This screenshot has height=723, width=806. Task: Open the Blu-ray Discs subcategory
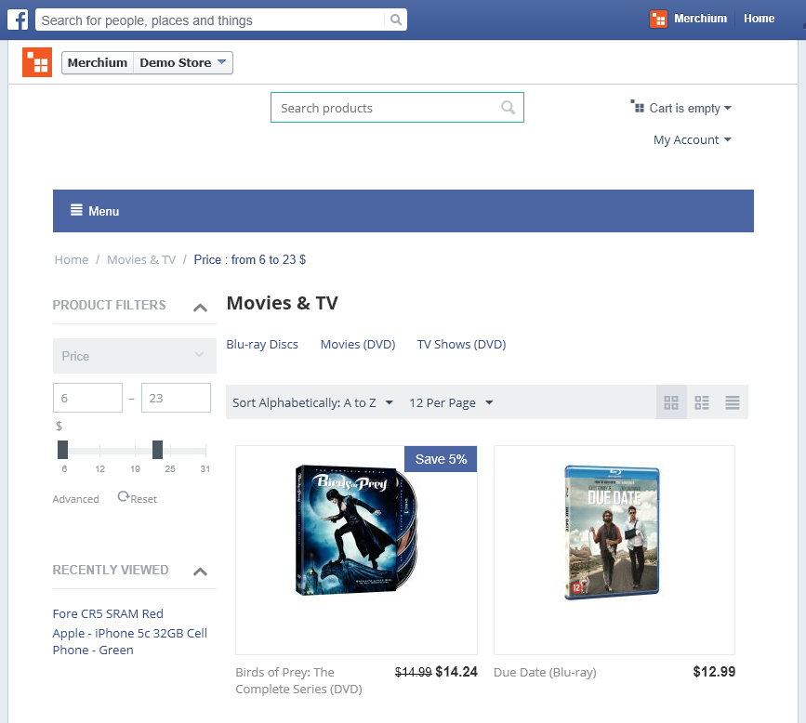262,344
